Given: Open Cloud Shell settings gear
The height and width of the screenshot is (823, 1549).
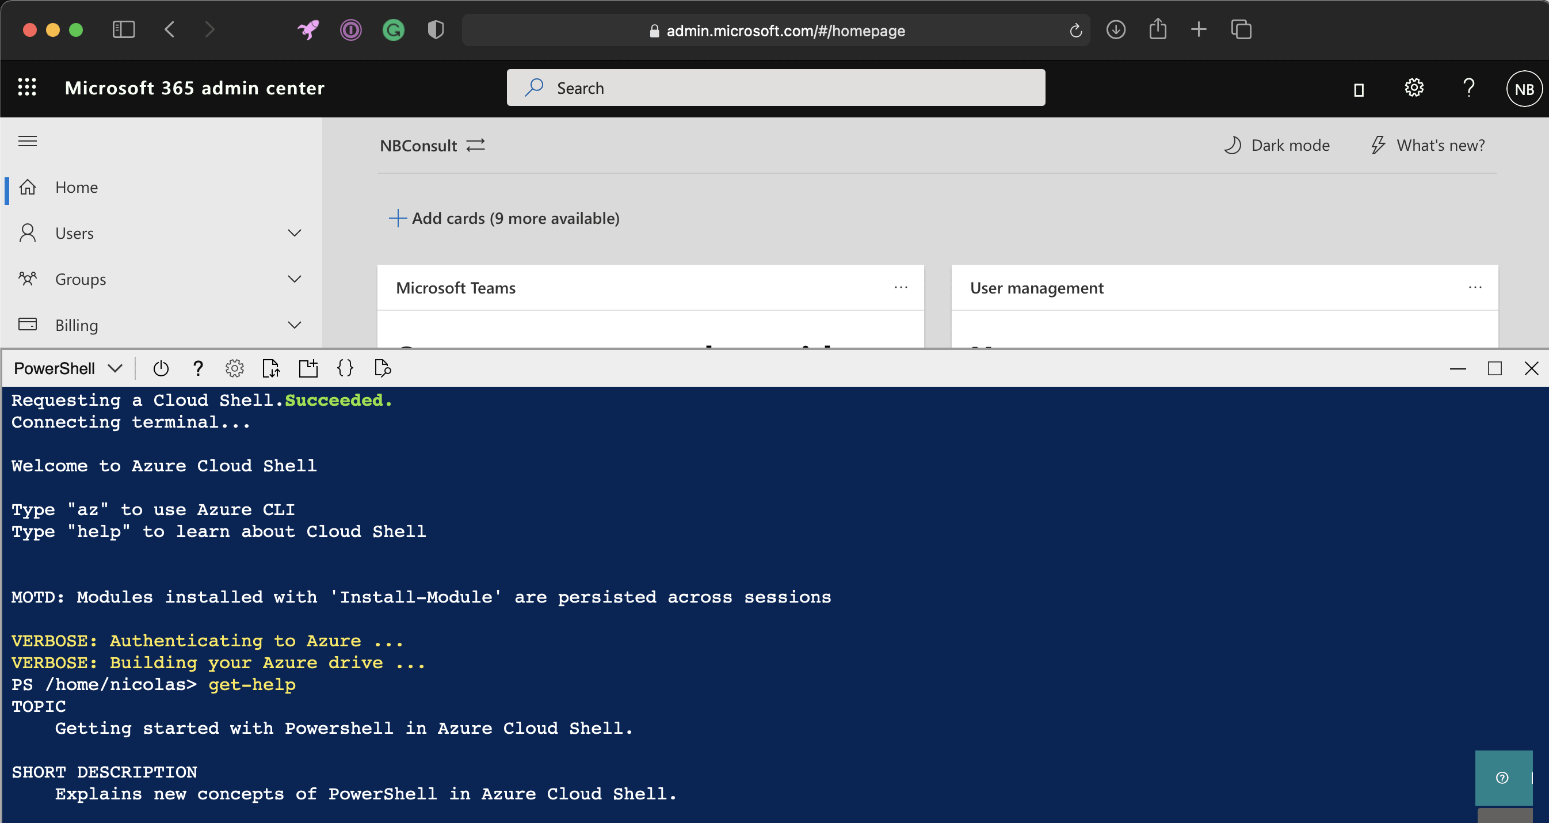Looking at the screenshot, I should coord(235,368).
